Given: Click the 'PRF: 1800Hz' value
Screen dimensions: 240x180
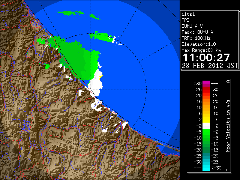Looking at the screenshot, I should coord(196,38).
